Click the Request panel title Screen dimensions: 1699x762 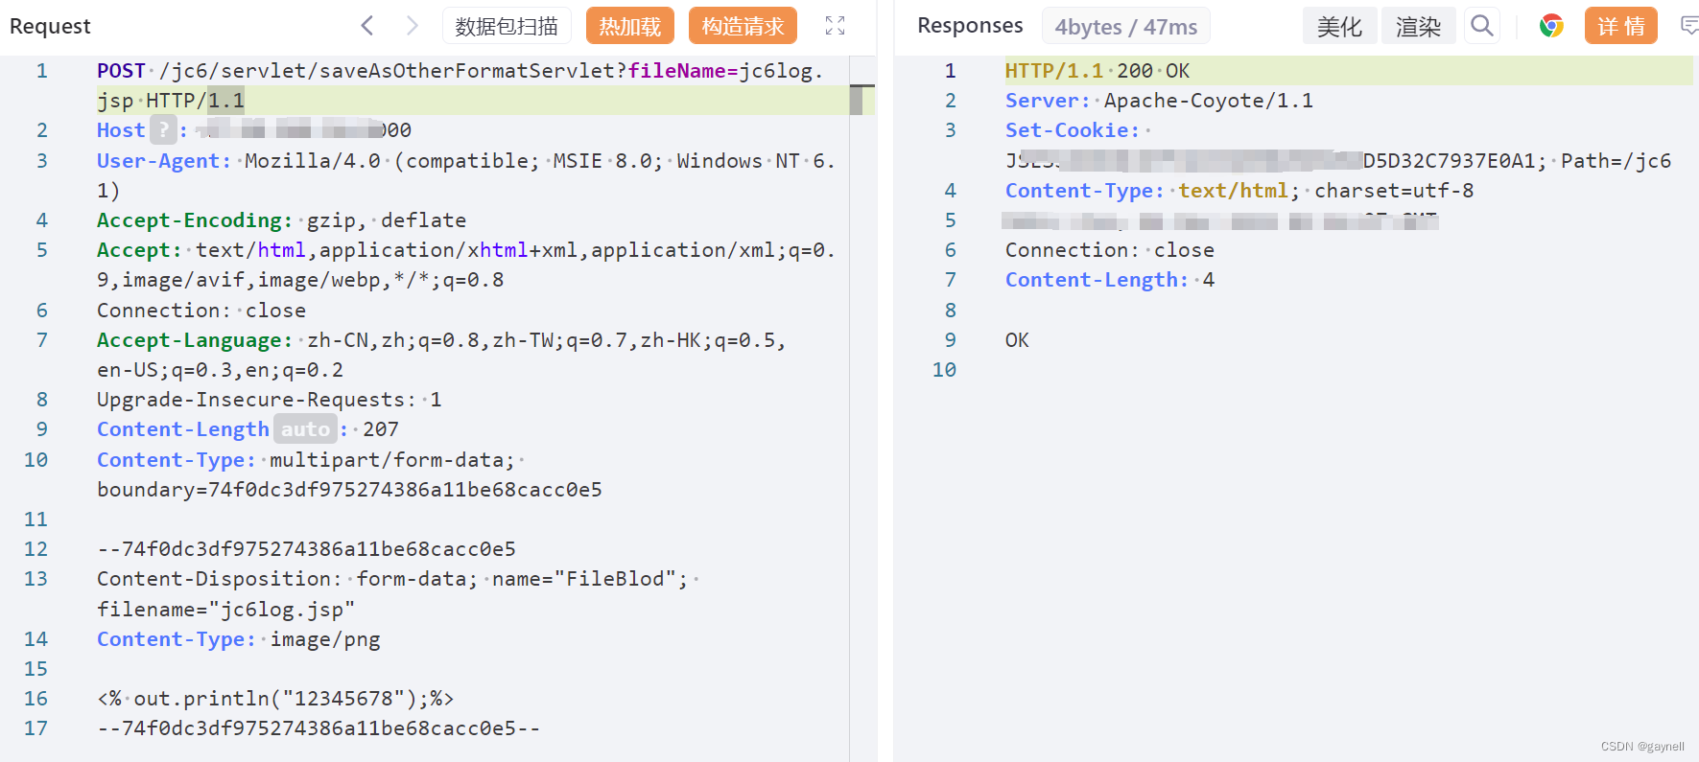coord(50,26)
